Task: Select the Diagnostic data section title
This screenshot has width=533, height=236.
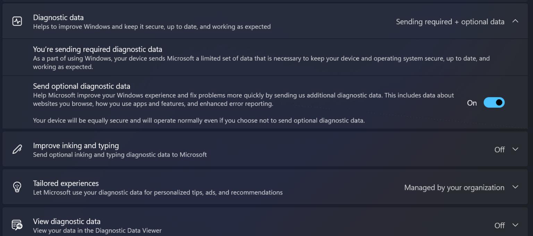Action: [x=58, y=17]
